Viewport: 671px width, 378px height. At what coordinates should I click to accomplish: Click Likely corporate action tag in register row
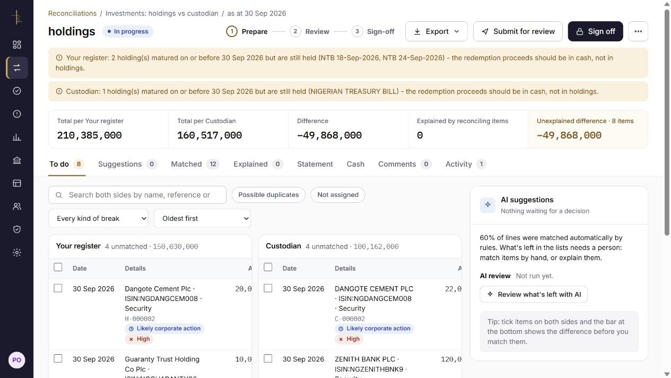[x=164, y=329]
